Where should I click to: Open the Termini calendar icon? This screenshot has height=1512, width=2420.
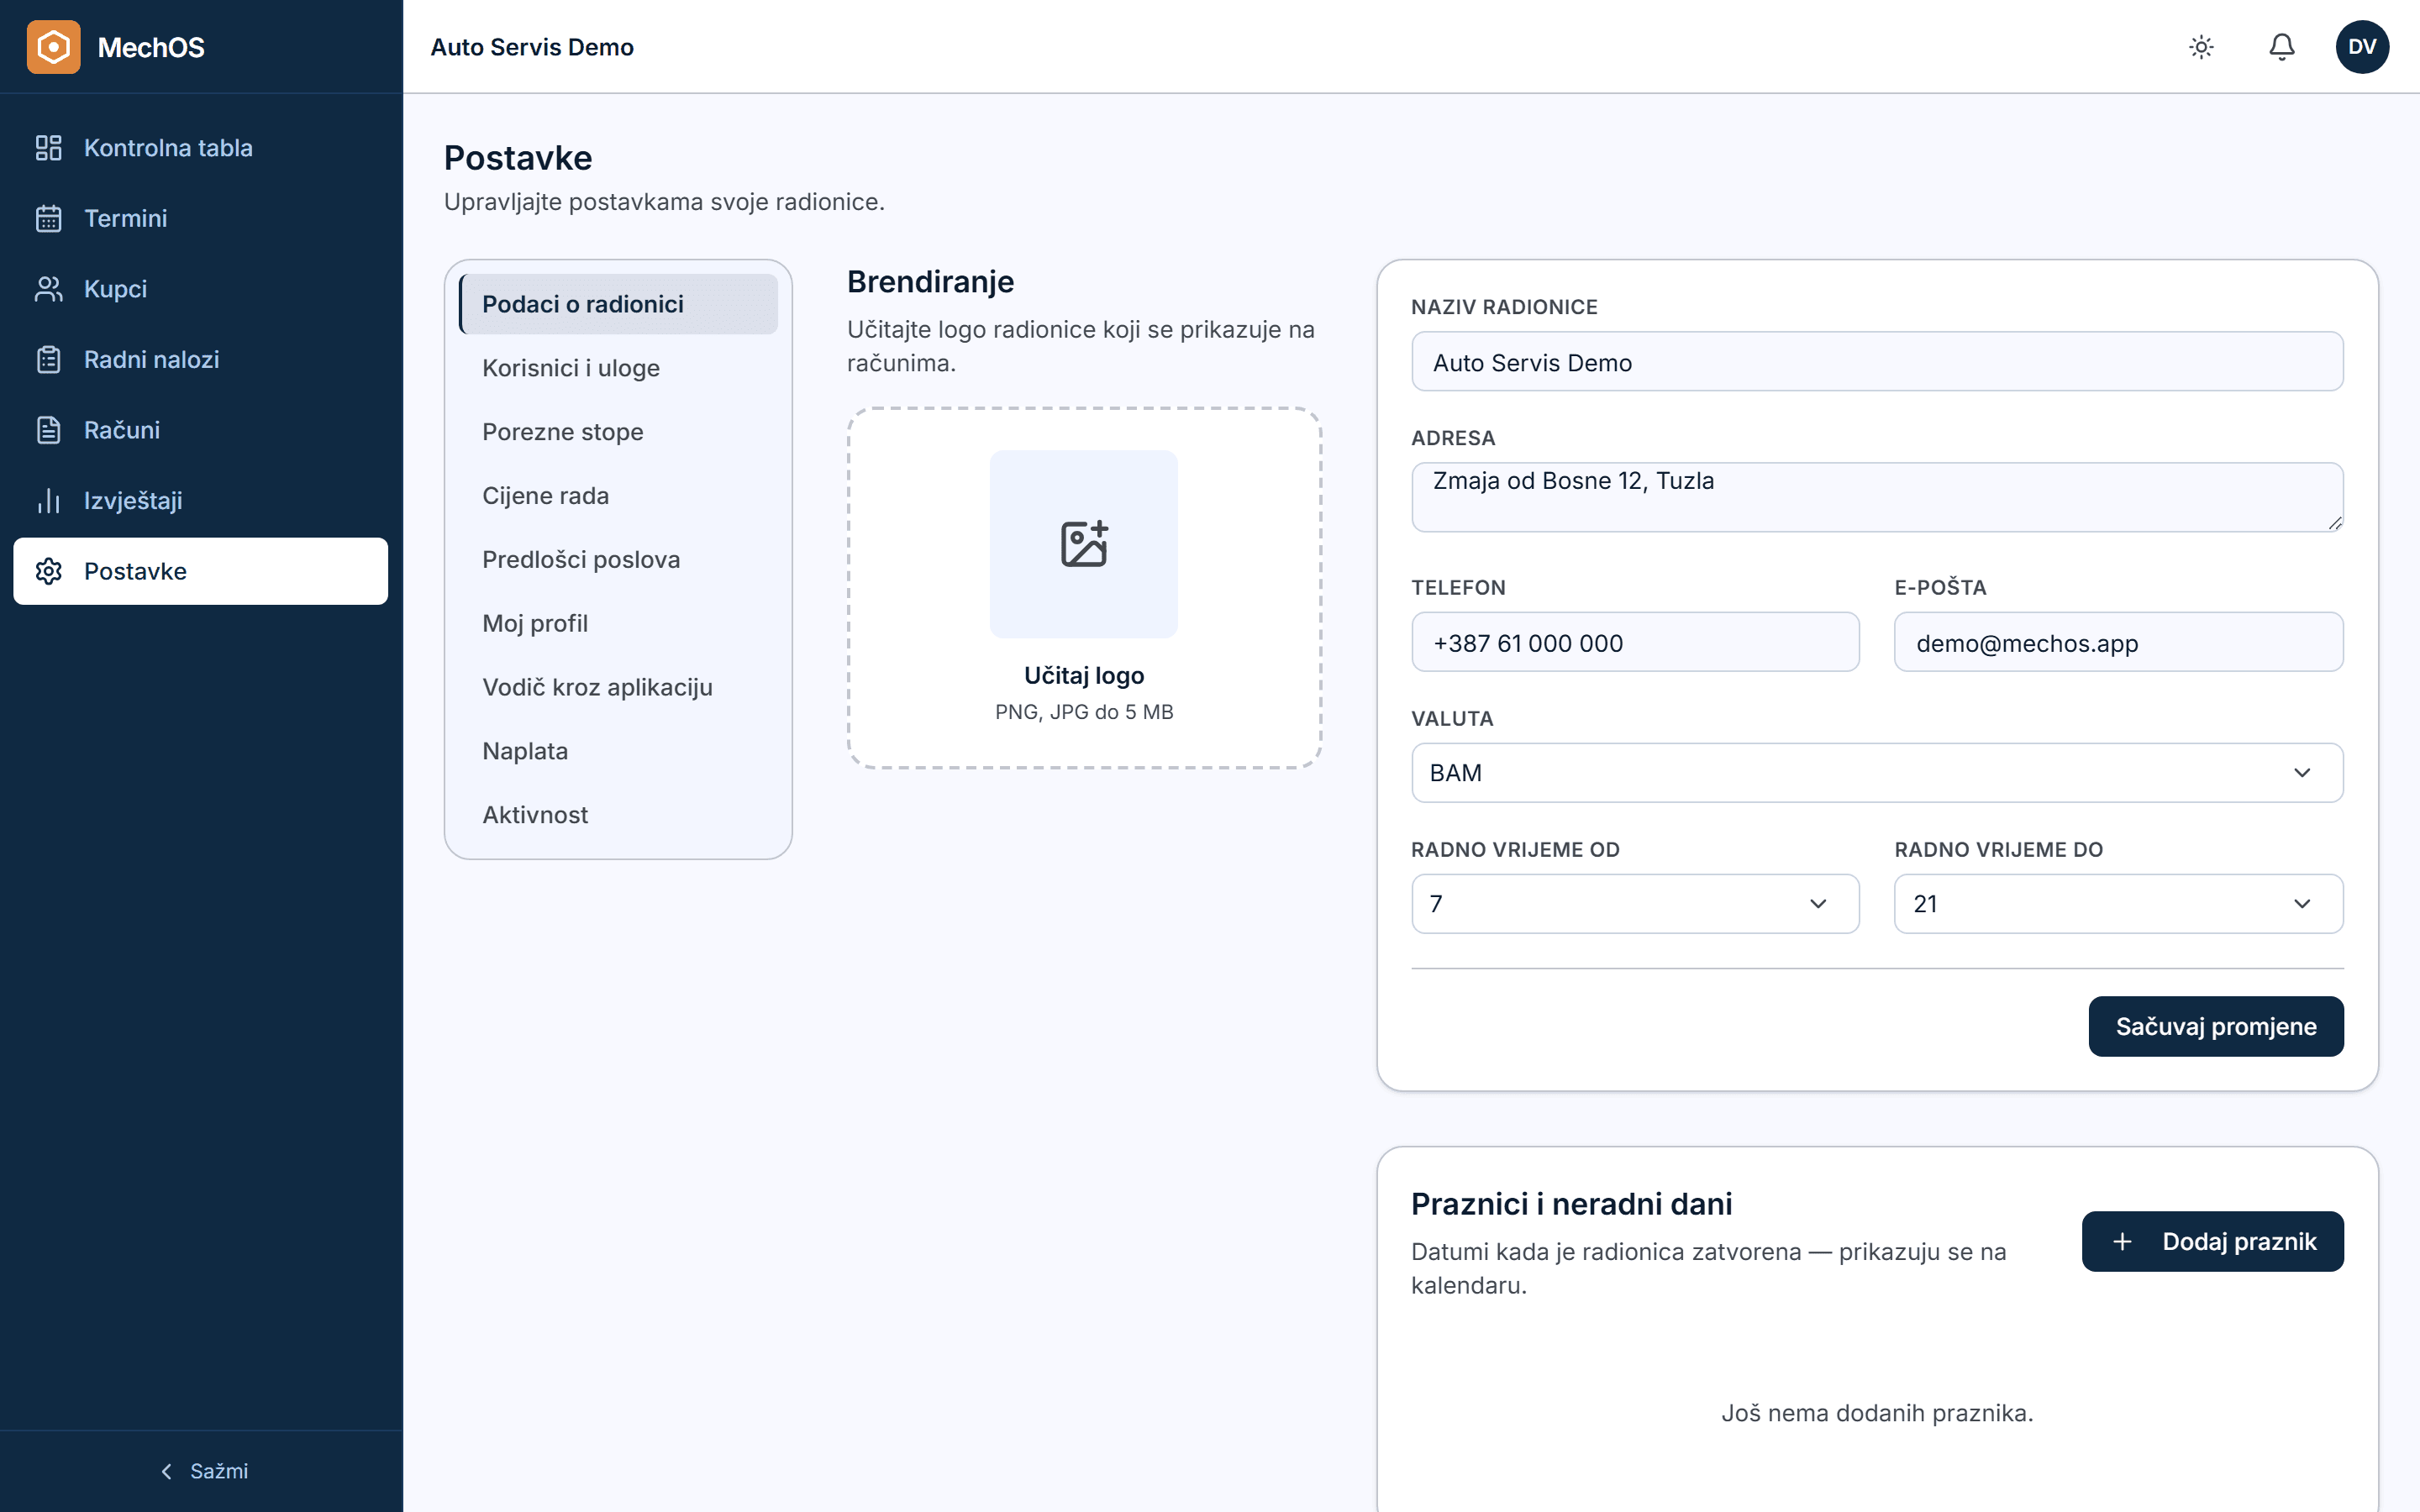click(x=49, y=218)
